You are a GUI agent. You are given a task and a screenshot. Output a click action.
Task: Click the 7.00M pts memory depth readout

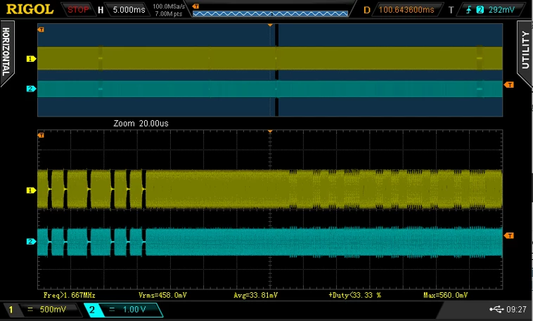[169, 14]
